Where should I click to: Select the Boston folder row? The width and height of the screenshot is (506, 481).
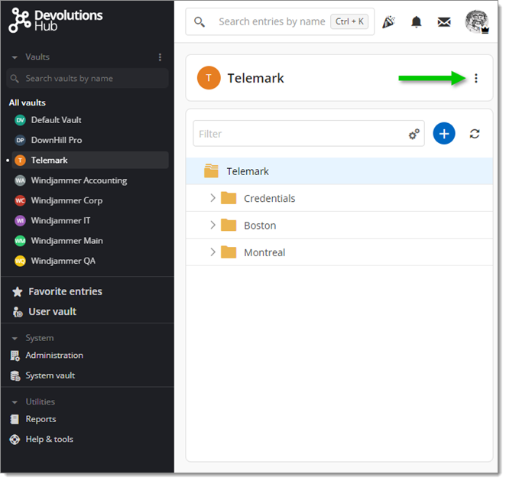point(339,226)
